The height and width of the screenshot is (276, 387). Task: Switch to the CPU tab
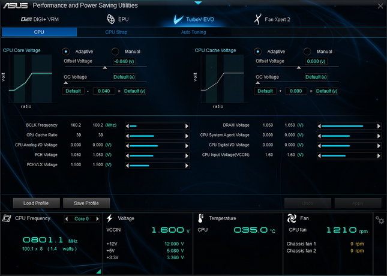(39, 32)
